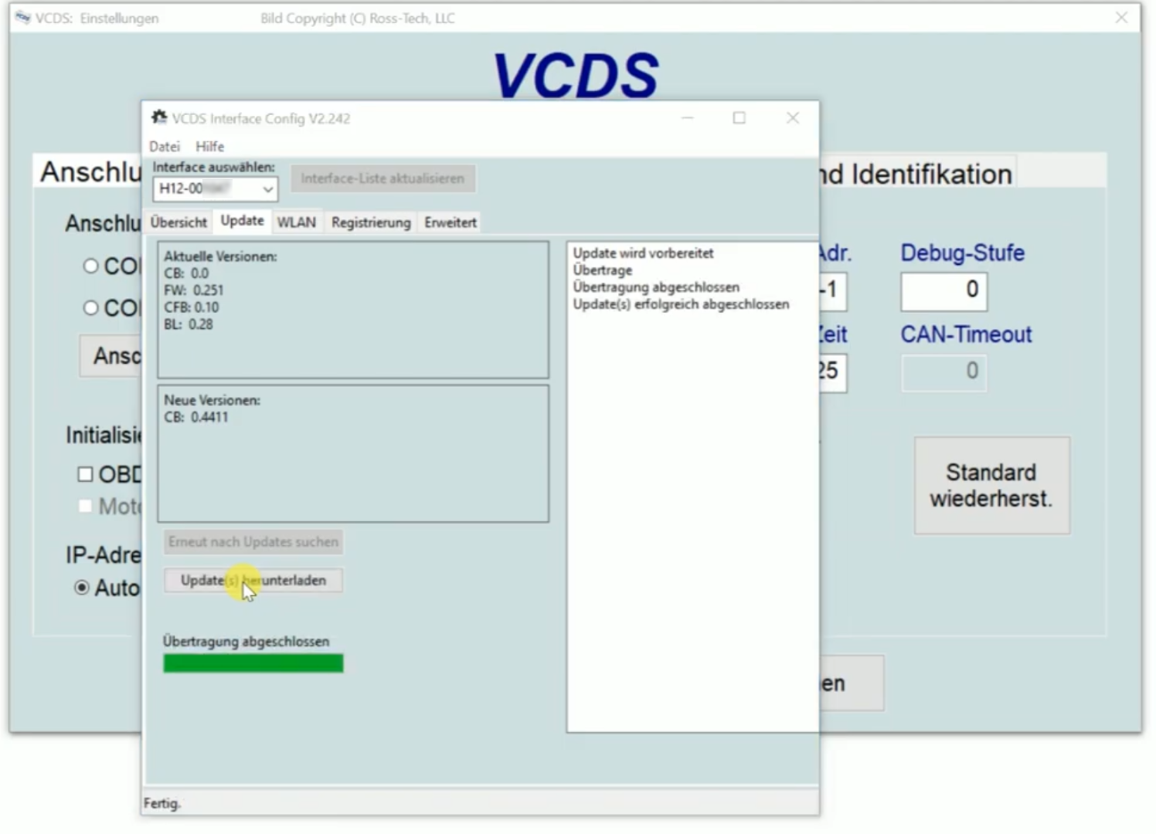
Task: Click the VCDS Einstellungen title bar icon
Action: [x=22, y=18]
